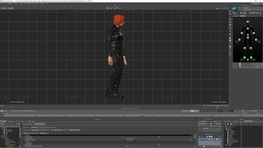Open the Window menu
The image size is (263, 148).
pyautogui.click(x=42, y=3)
